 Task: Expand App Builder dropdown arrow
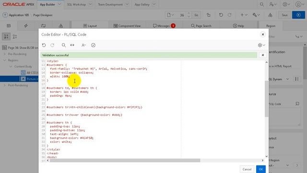59,4
